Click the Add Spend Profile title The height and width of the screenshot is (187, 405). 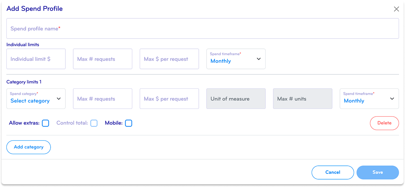35,9
